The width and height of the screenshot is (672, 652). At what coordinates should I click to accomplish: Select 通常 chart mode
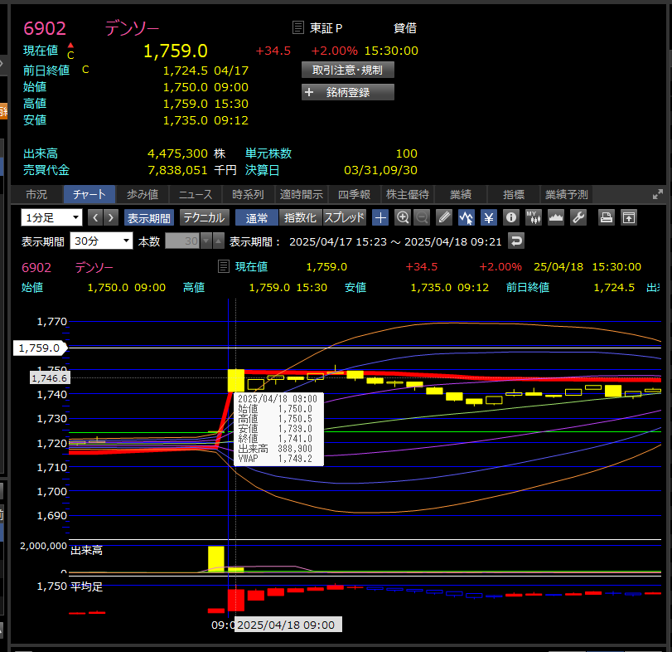point(257,218)
